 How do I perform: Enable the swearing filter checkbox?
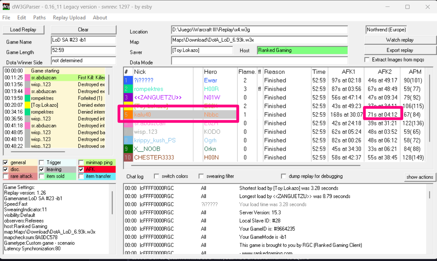201,176
